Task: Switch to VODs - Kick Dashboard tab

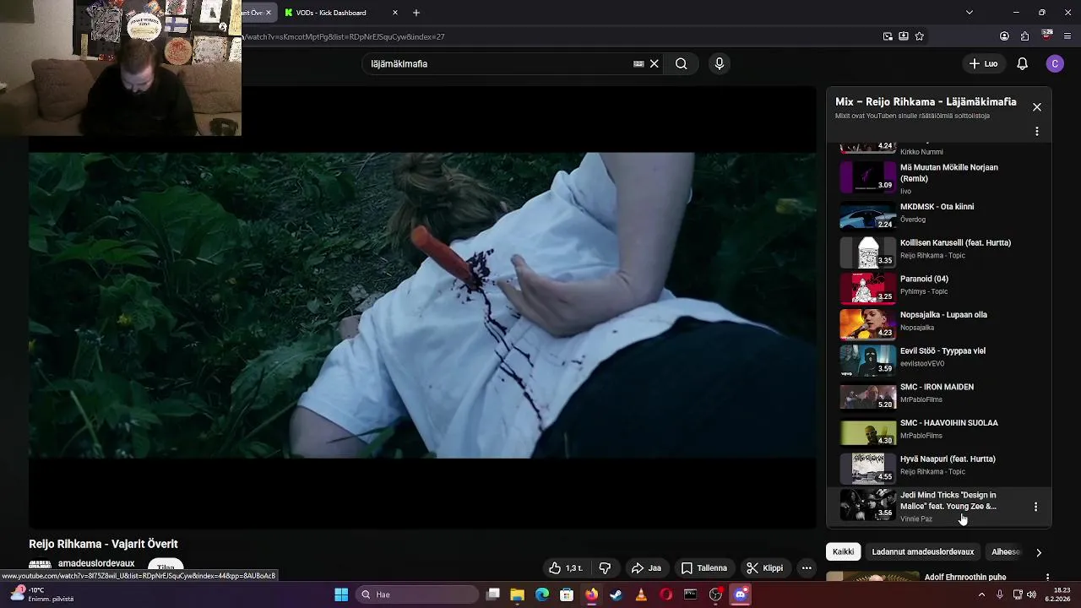Action: point(340,13)
